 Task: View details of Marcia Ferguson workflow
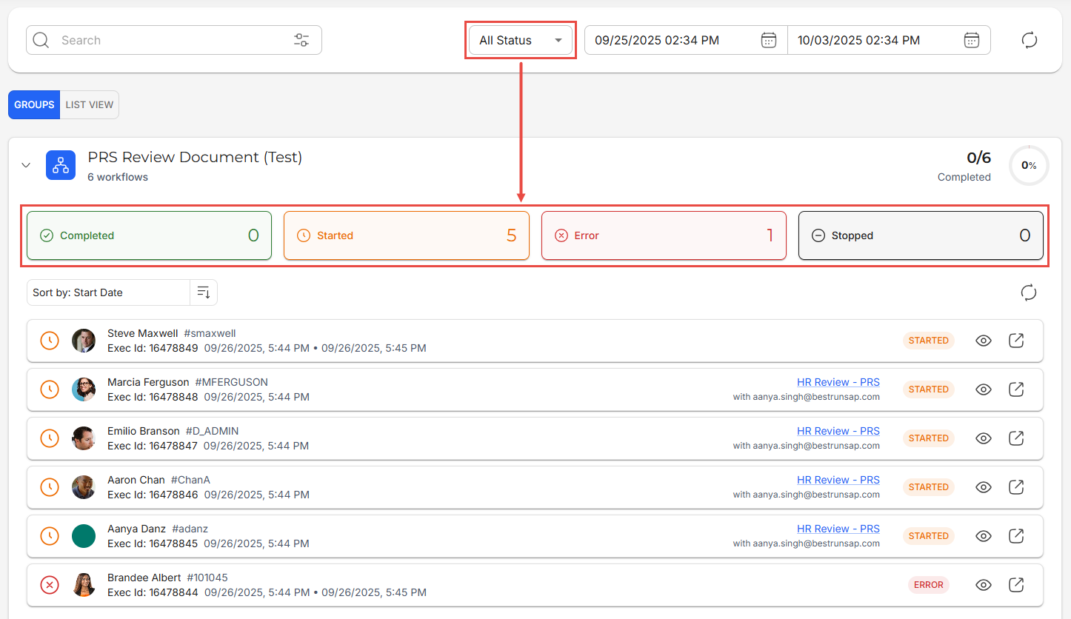click(984, 389)
